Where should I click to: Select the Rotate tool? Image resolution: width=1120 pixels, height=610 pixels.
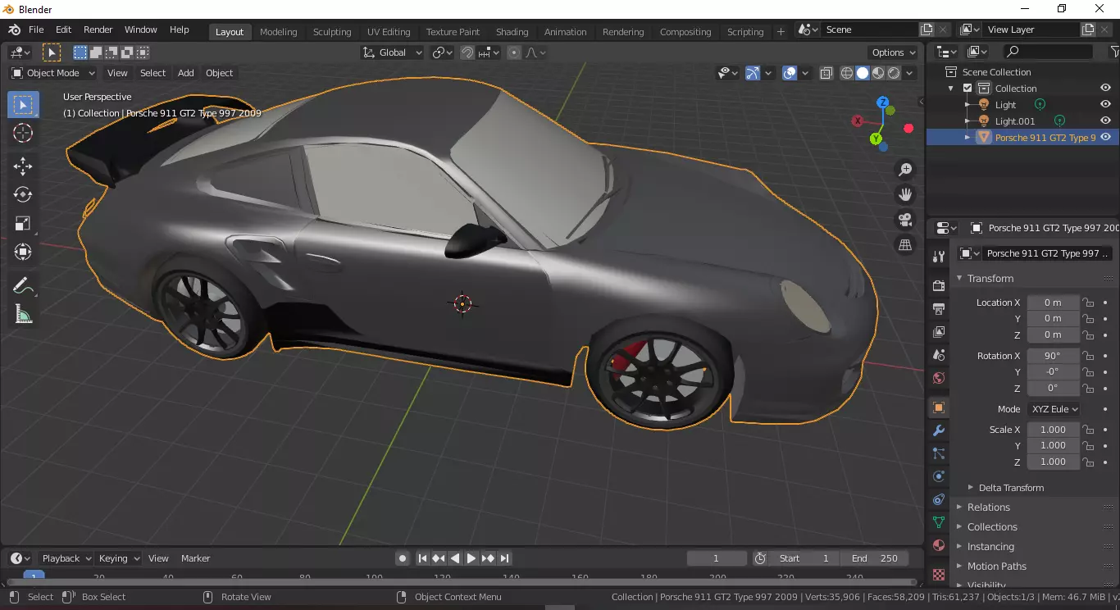coord(23,194)
